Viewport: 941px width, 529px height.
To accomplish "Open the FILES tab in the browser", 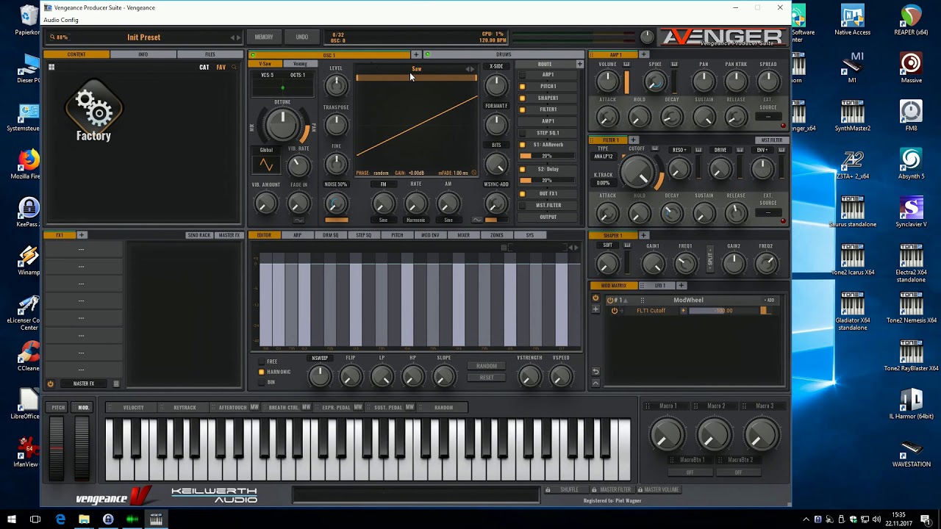I will coord(210,54).
